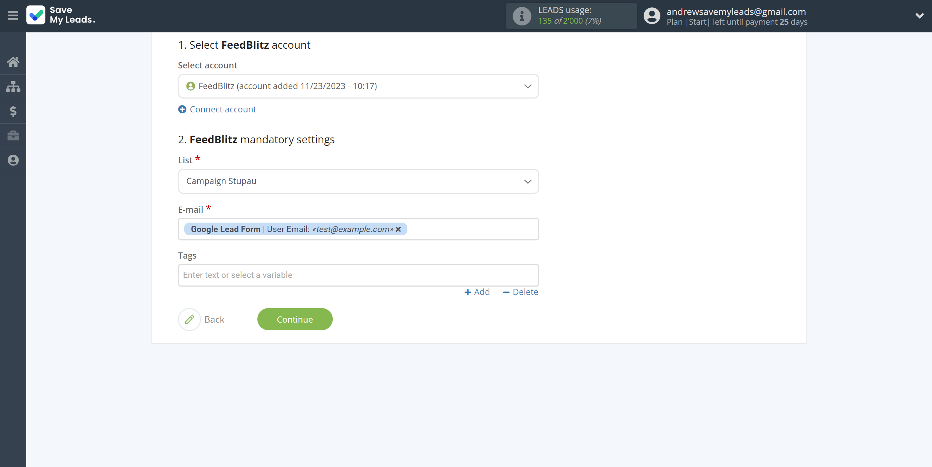Screen dimensions: 932x467
Task: Go to the Home dashboard icon
Action: coord(13,62)
